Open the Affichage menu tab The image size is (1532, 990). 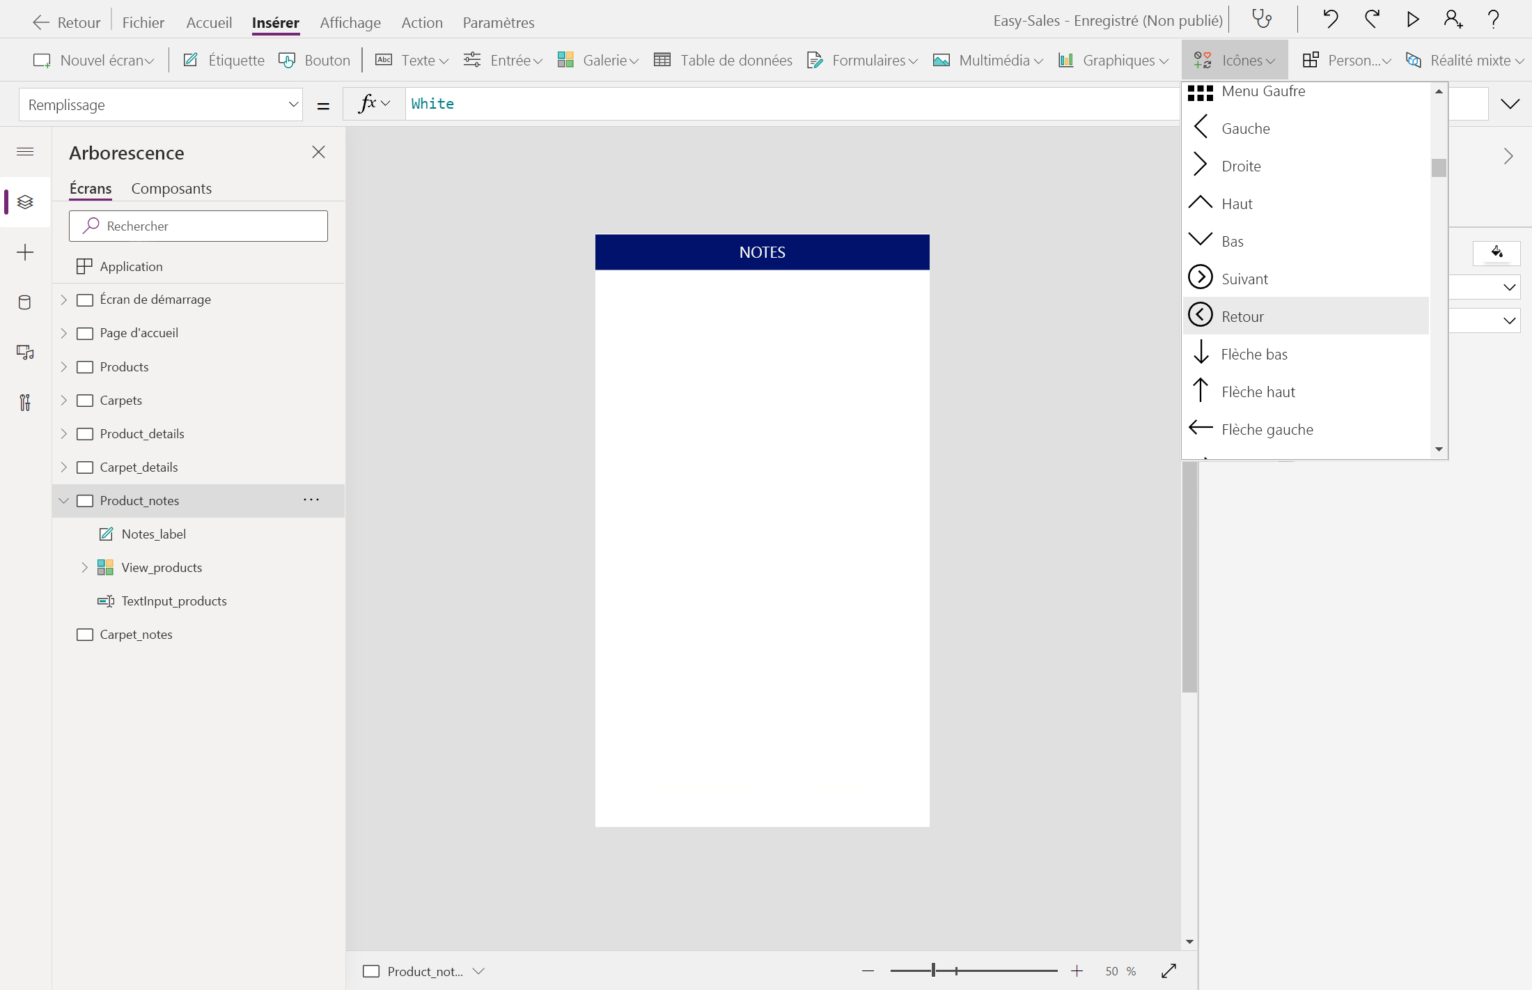click(x=350, y=22)
